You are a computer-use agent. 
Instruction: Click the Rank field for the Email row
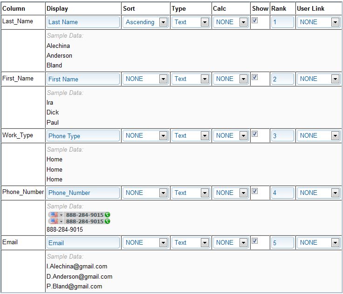(282, 242)
